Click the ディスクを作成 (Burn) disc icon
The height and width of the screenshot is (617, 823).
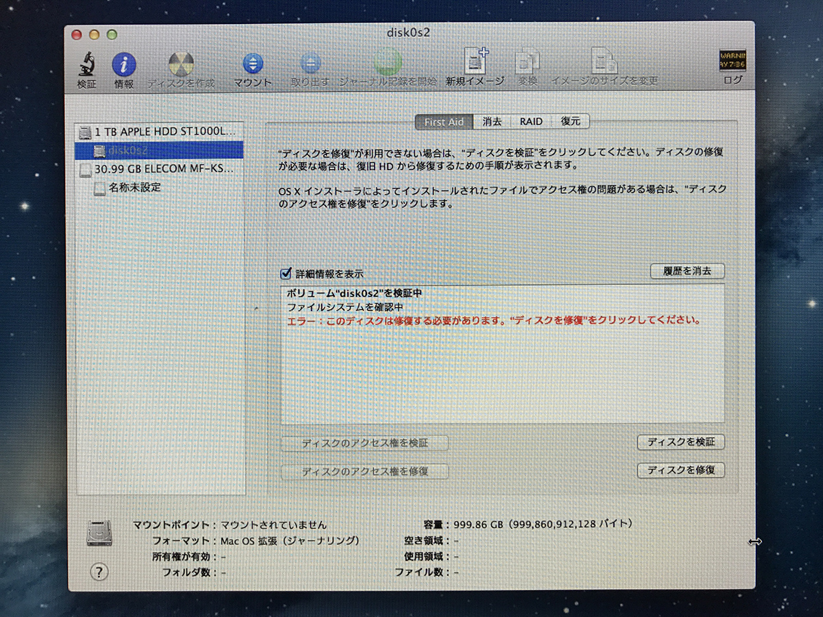click(x=180, y=65)
